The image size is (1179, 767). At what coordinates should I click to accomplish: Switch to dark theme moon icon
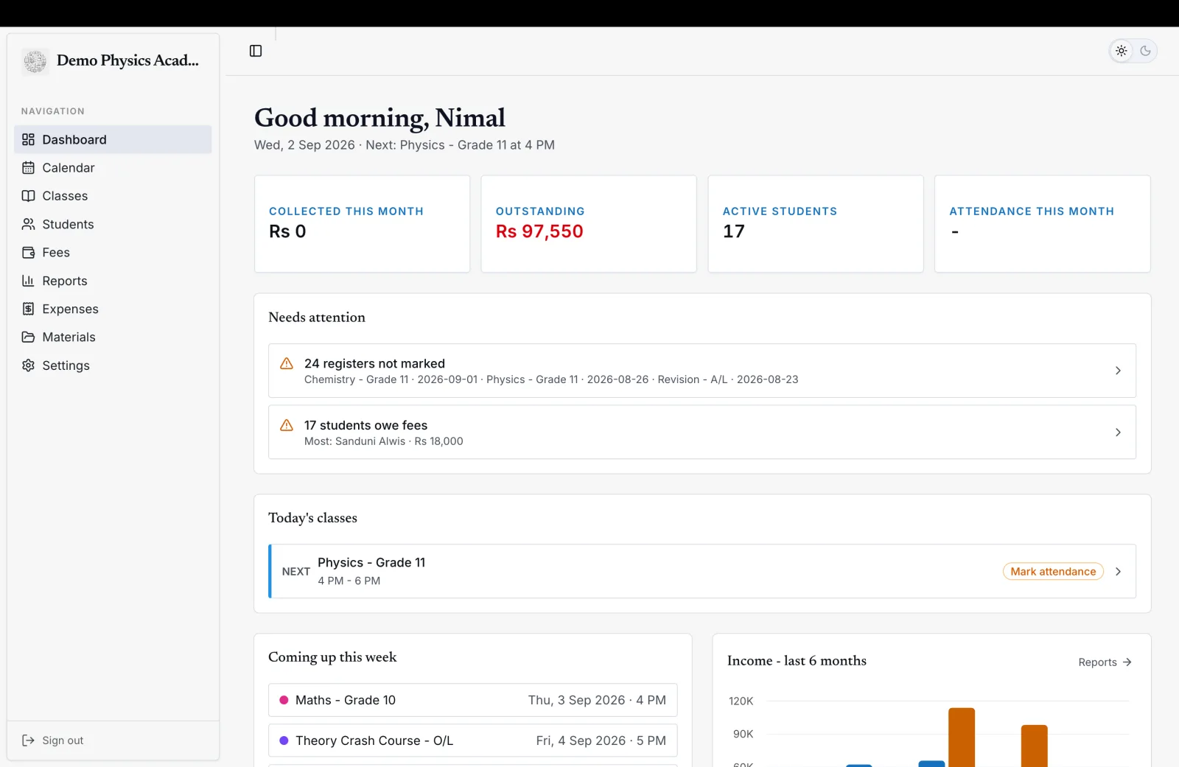click(1145, 51)
